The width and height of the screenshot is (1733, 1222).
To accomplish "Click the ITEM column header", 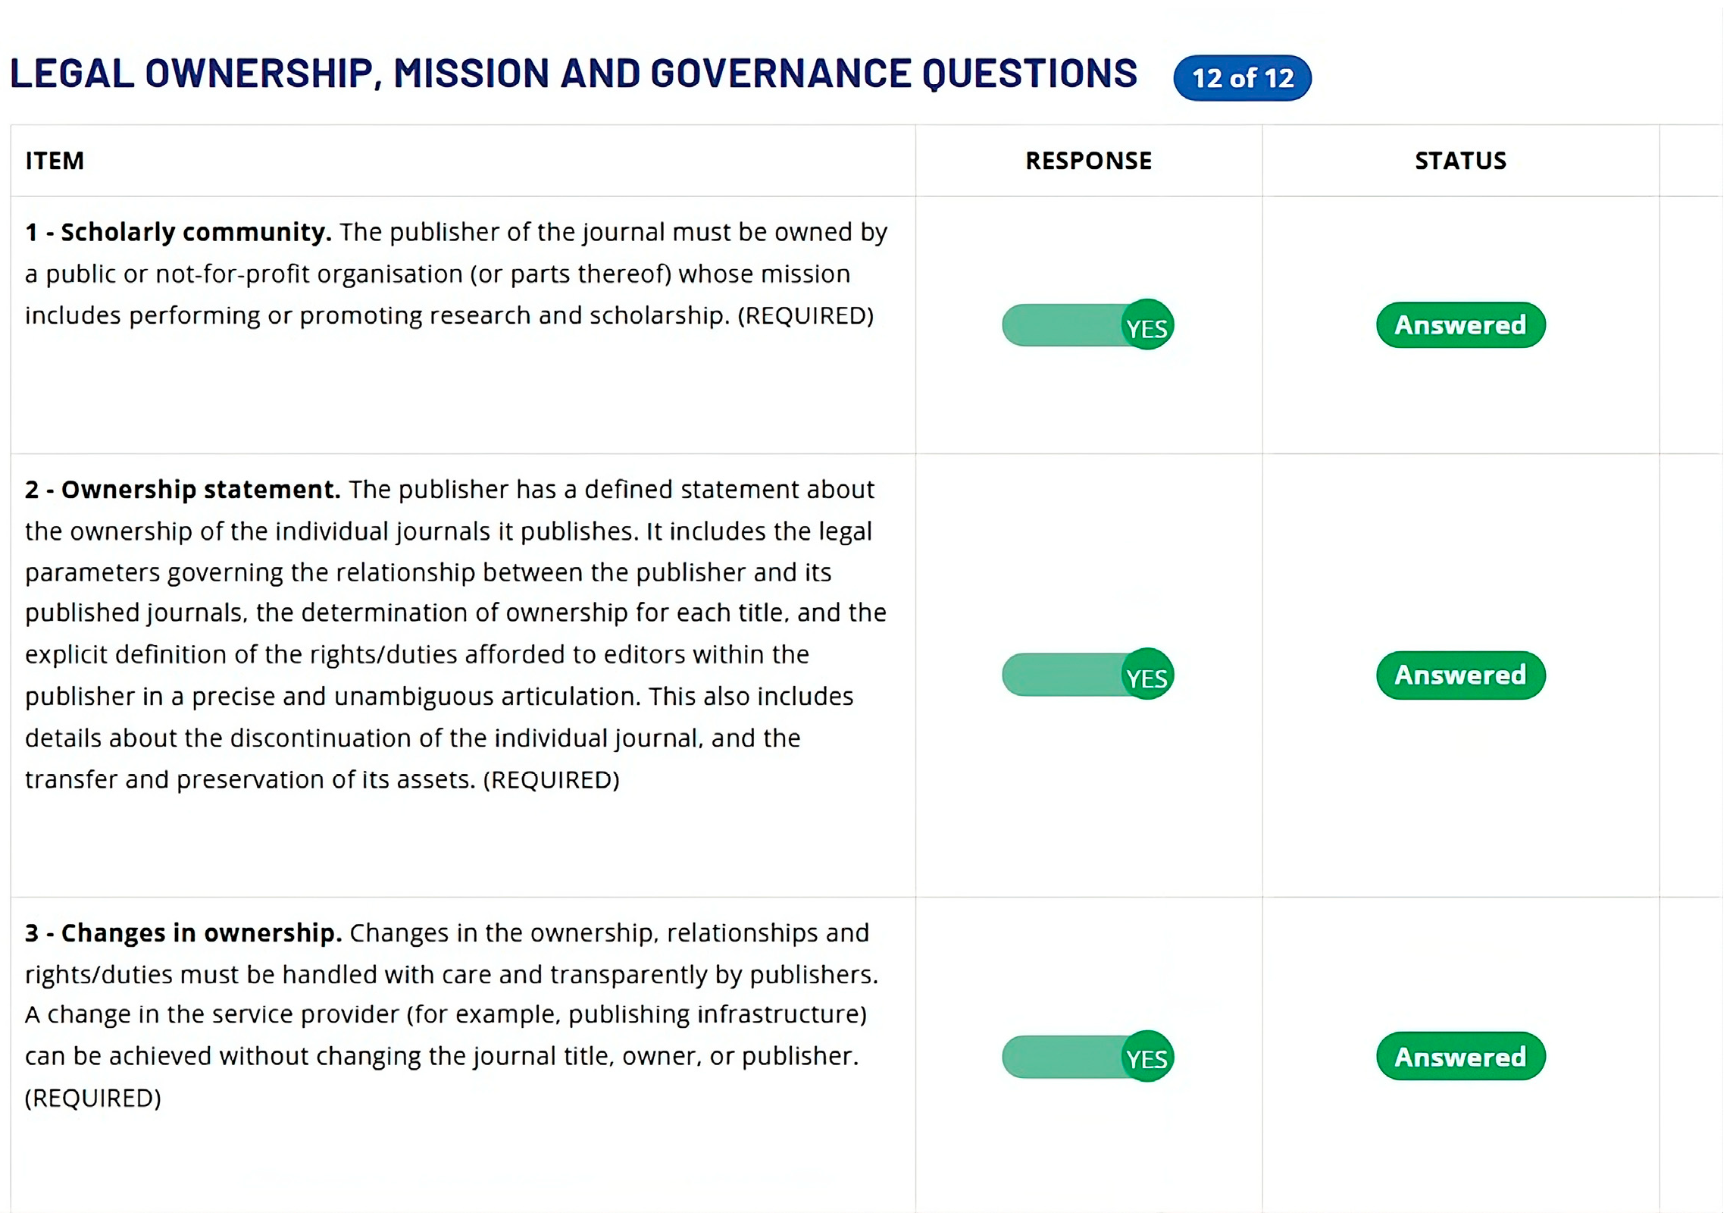I will point(55,161).
